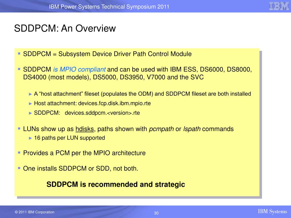Viewport: 291px width, 218px height.
Task: Click the line 'SDDPCM = Subsystem Device Driver Path Control Module'
Action: [107, 54]
